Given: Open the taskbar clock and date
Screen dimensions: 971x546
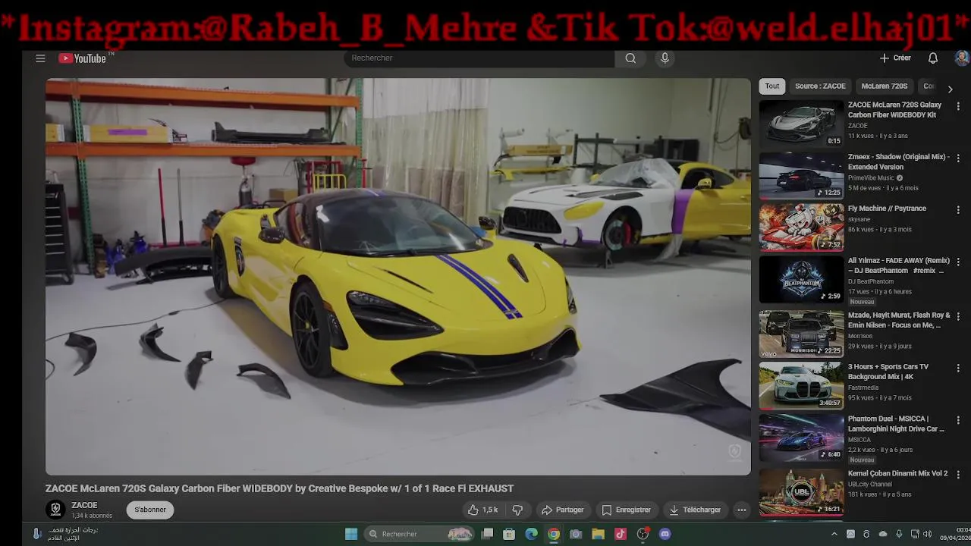Looking at the screenshot, I should [x=957, y=534].
